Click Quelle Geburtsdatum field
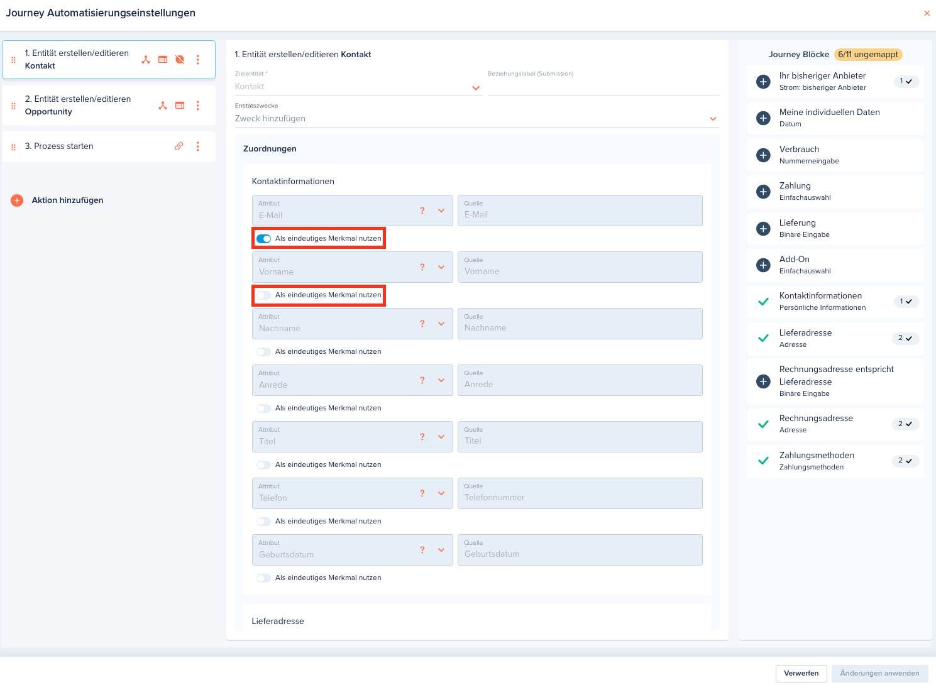Image resolution: width=936 pixels, height=685 pixels. [x=580, y=550]
